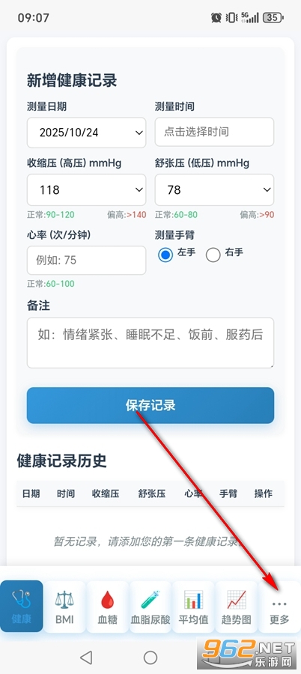Open the 平均值 bar chart icon
The height and width of the screenshot is (674, 301).
(x=193, y=606)
